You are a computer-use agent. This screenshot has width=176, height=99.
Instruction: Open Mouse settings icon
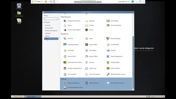pos(65,25)
